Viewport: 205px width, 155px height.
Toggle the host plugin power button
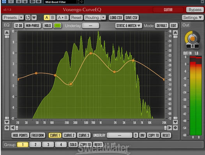pyautogui.click(x=4, y=2)
